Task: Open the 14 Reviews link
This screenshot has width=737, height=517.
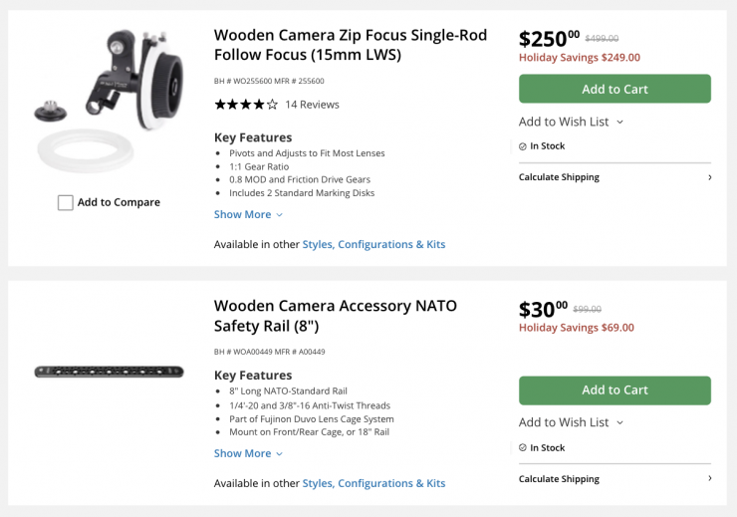Action: point(312,105)
